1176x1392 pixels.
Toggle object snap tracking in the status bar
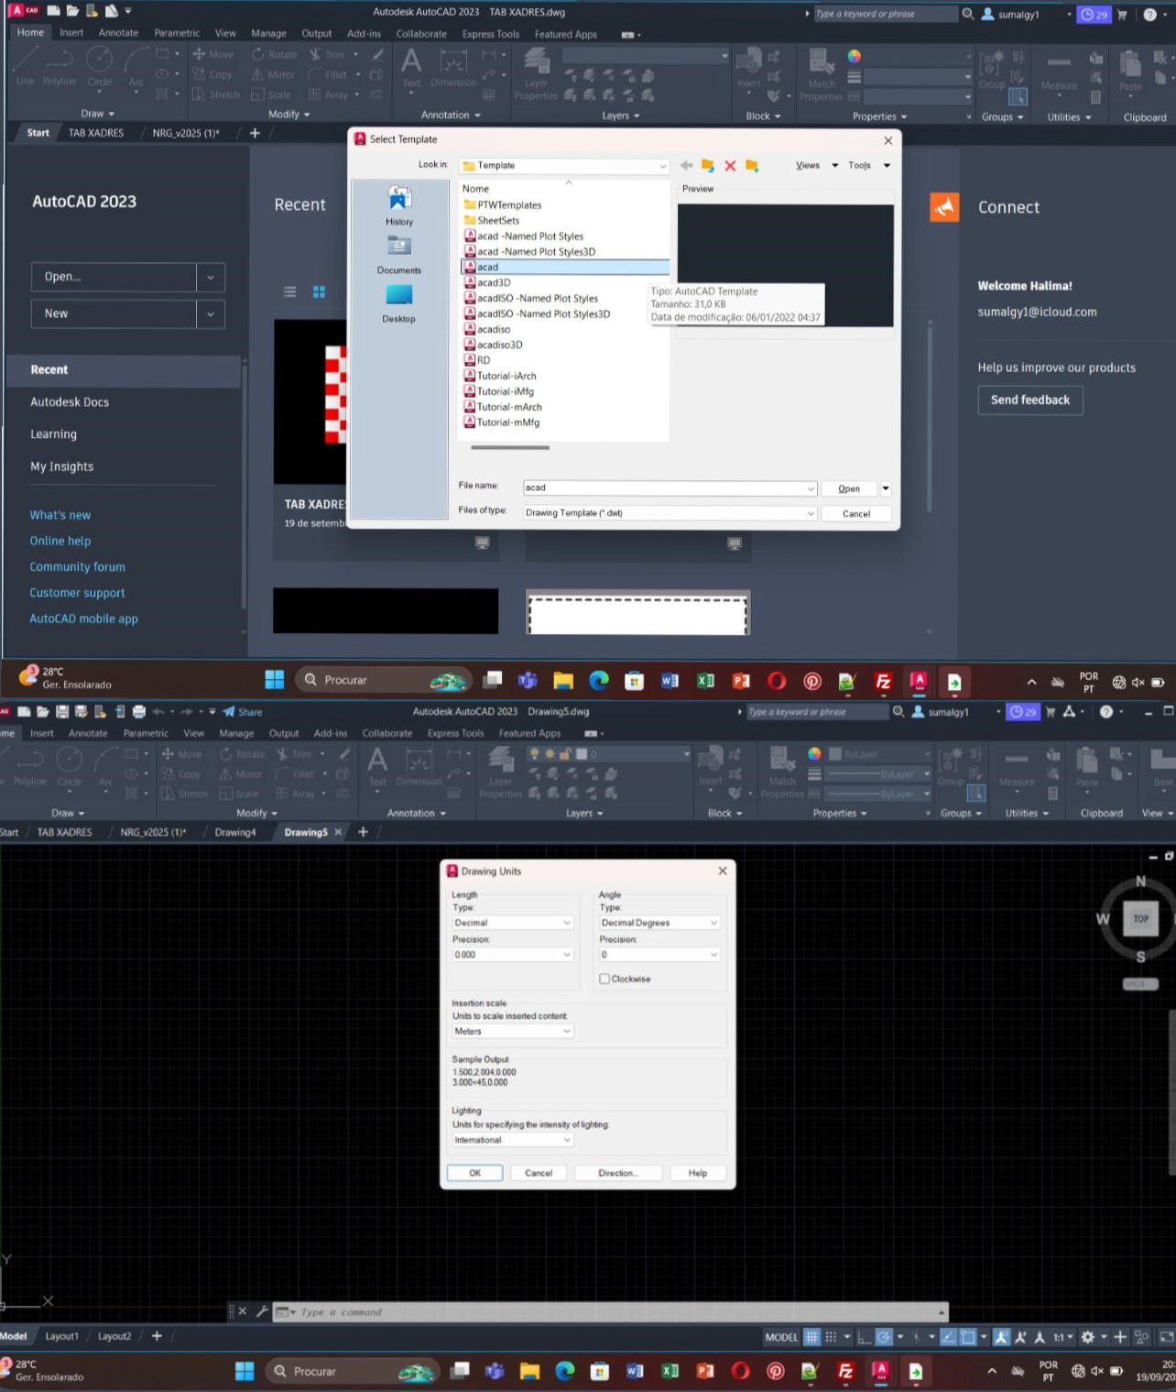[949, 1337]
